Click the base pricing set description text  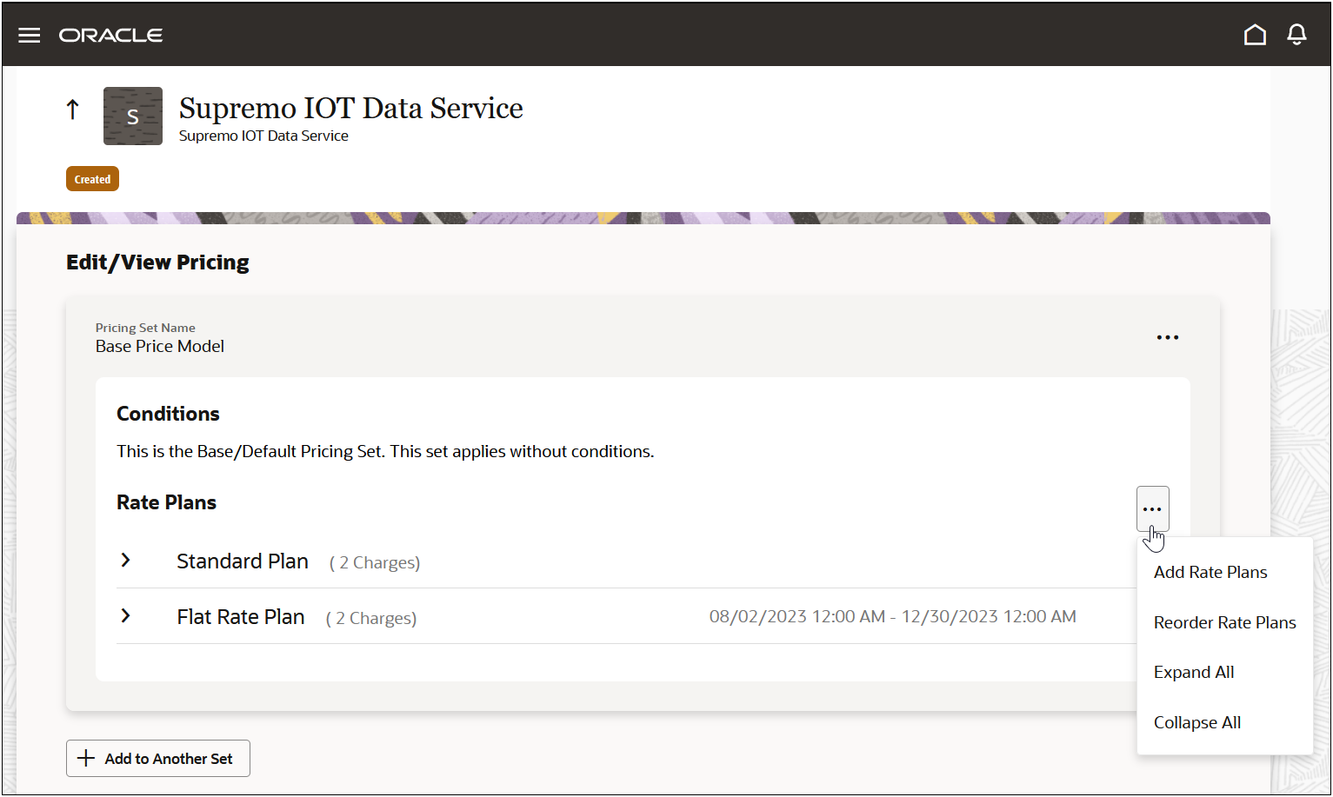(x=385, y=452)
